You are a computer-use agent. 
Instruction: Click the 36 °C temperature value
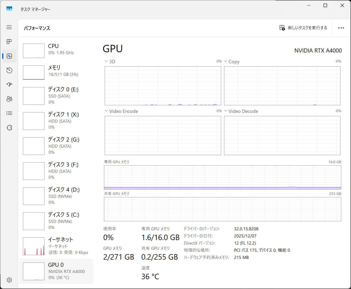coord(150,276)
